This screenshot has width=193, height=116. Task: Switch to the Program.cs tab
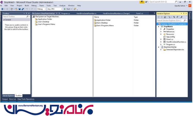pyautogui.click(x=66, y=13)
